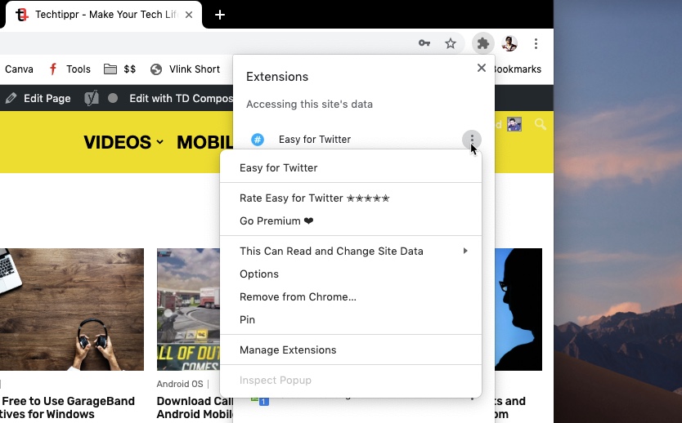
Task: Click the bookmark star icon
Action: coord(451,43)
